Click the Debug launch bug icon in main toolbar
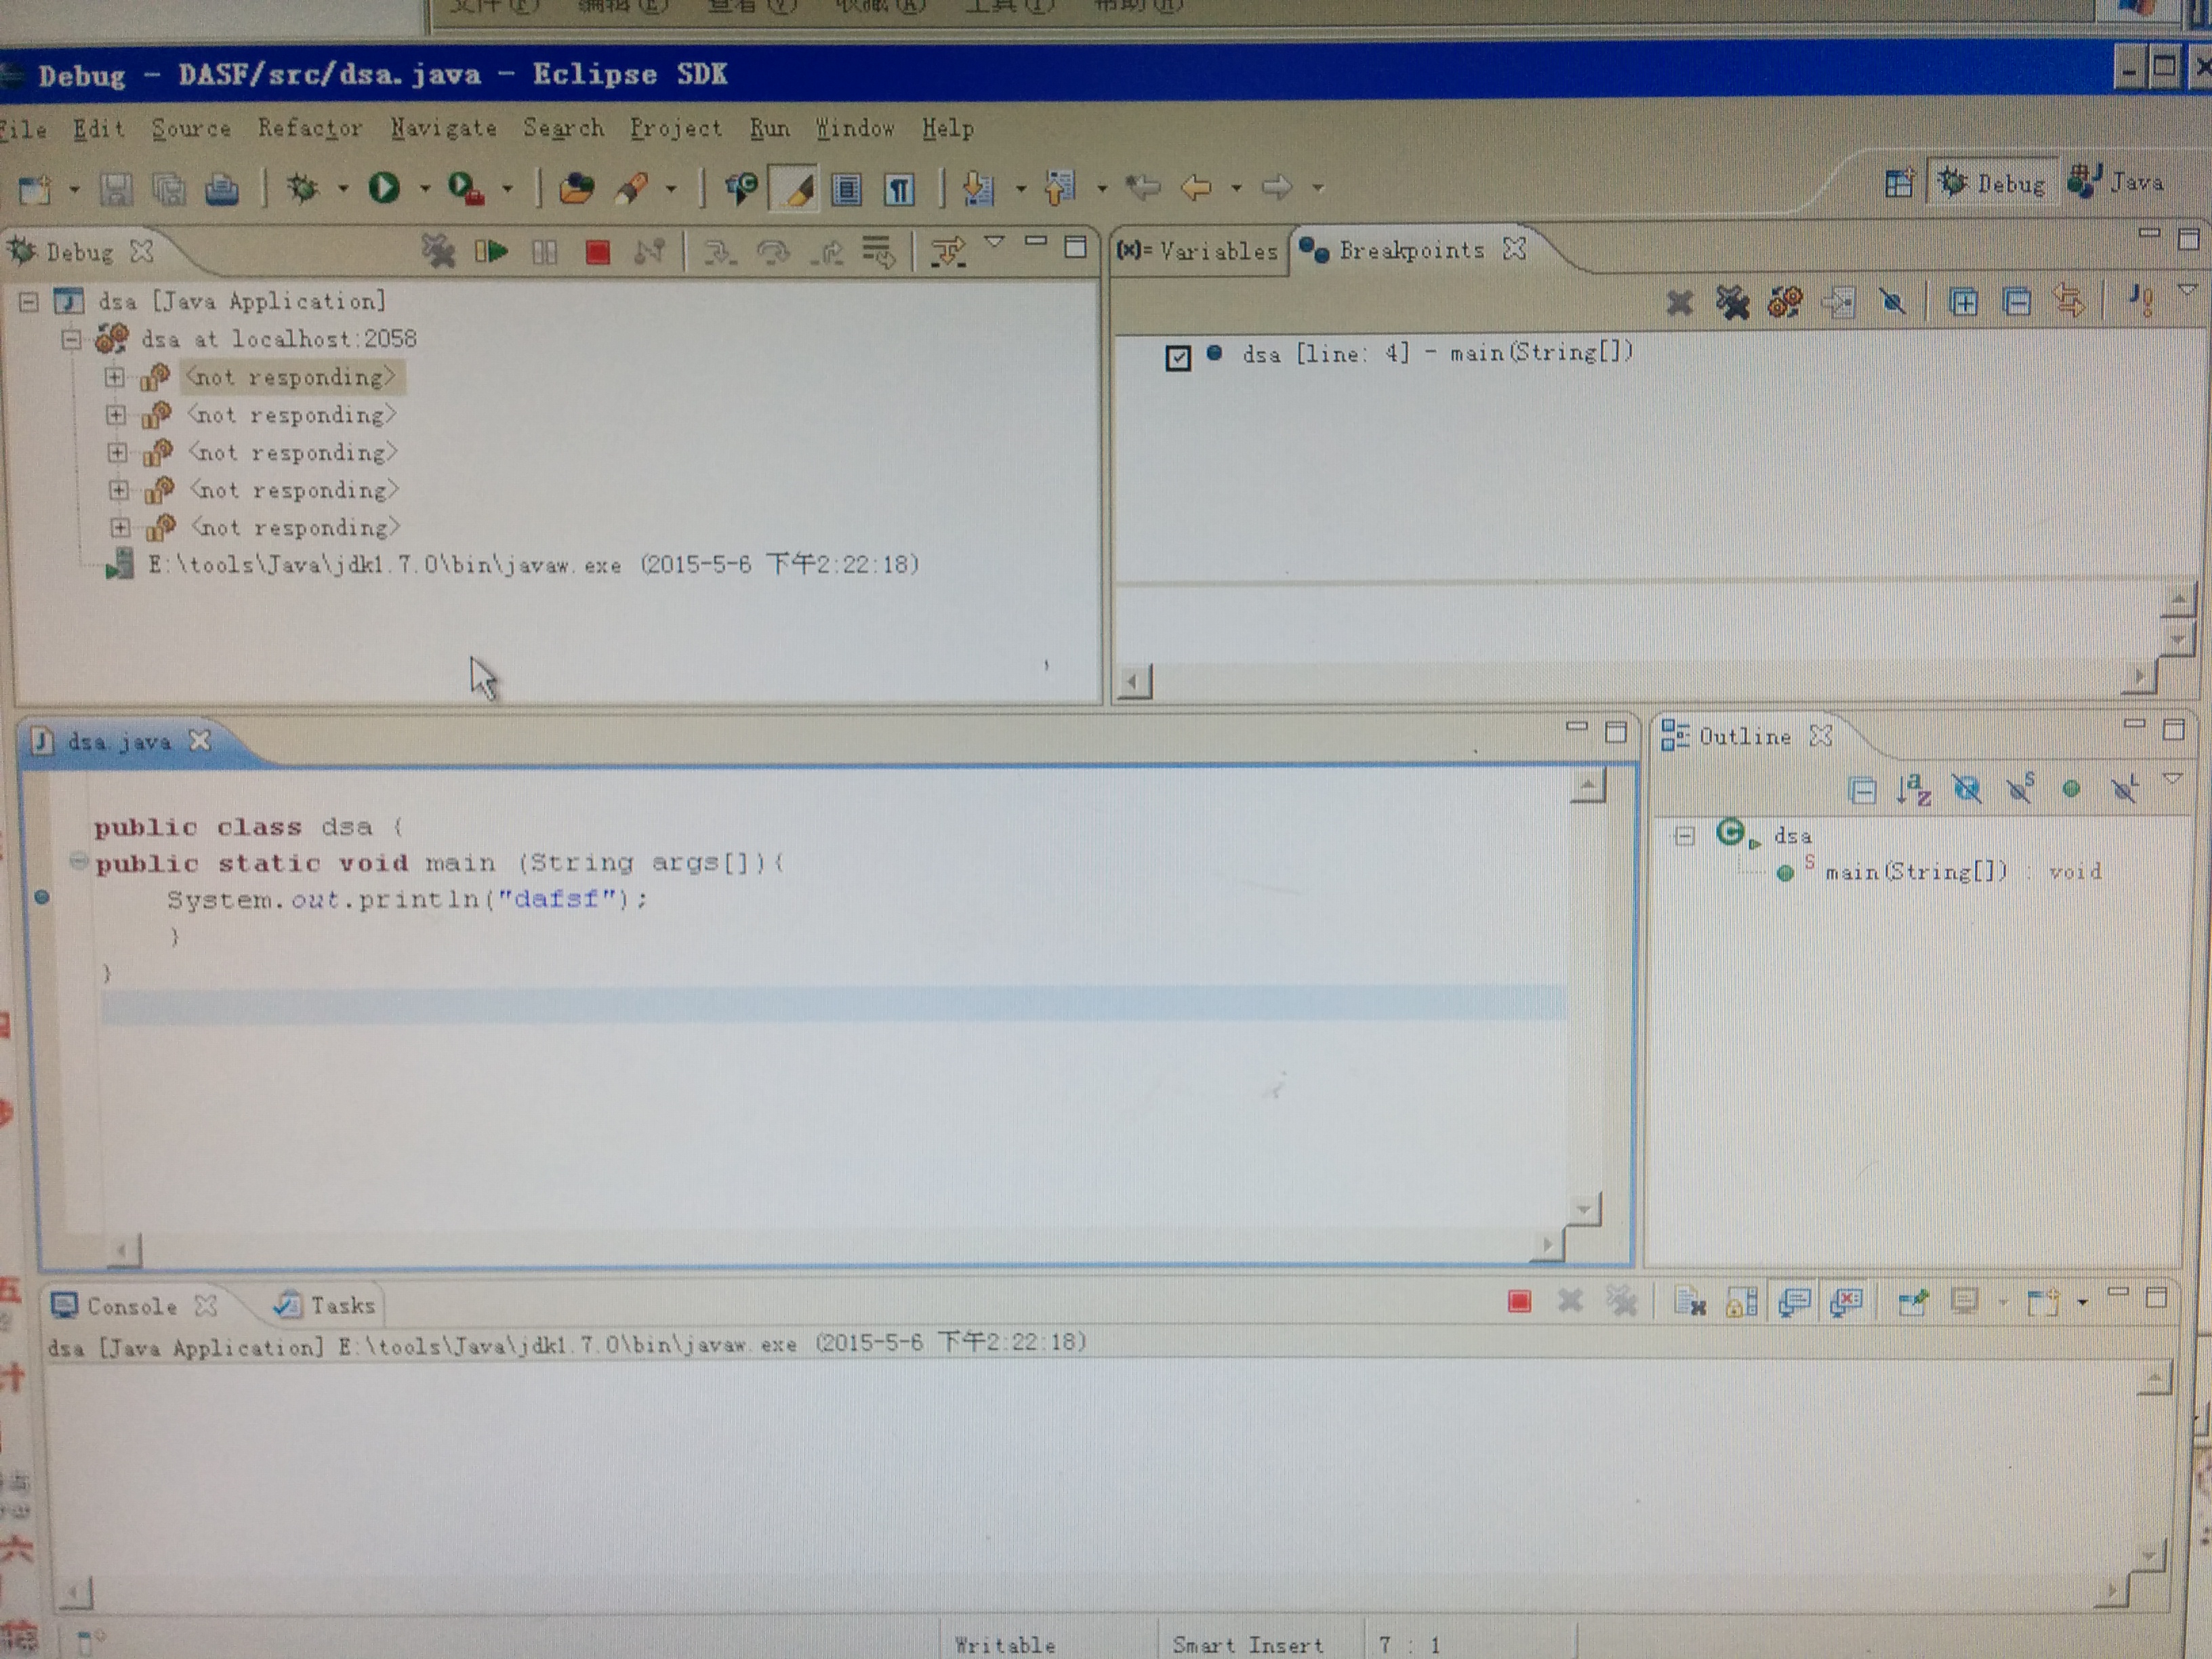This screenshot has width=2212, height=1659. 303,187
